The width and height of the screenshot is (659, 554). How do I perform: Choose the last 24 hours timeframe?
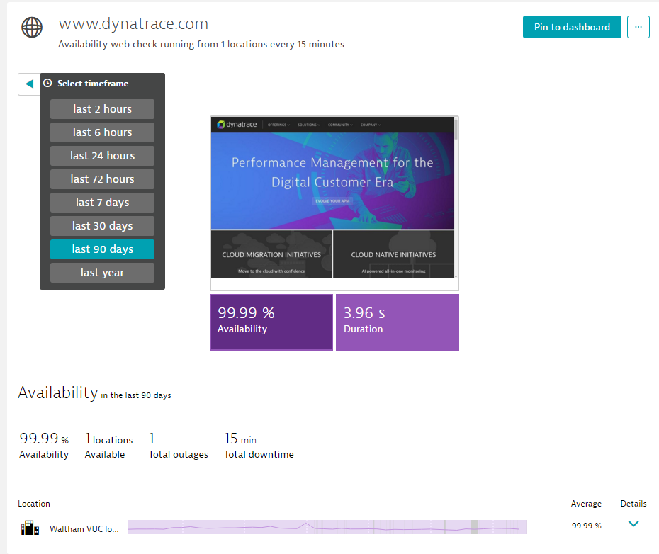tap(102, 156)
